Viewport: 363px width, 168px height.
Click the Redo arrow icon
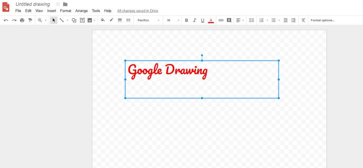[14, 20]
